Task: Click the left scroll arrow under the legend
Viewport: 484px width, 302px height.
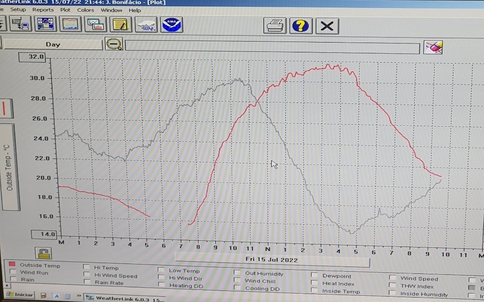Action: coord(7,286)
